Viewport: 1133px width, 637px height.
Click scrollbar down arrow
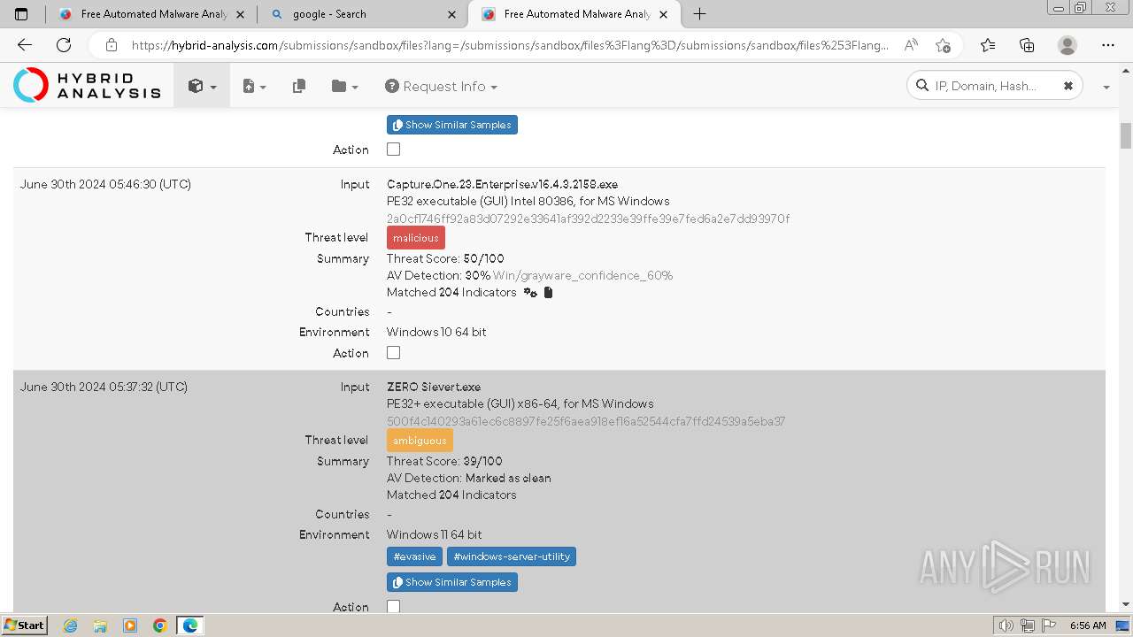point(1126,604)
